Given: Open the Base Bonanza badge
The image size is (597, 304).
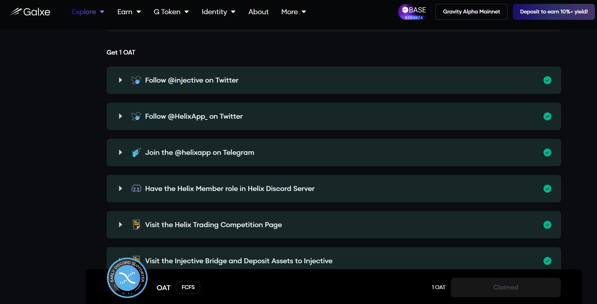Looking at the screenshot, I should (x=414, y=12).
